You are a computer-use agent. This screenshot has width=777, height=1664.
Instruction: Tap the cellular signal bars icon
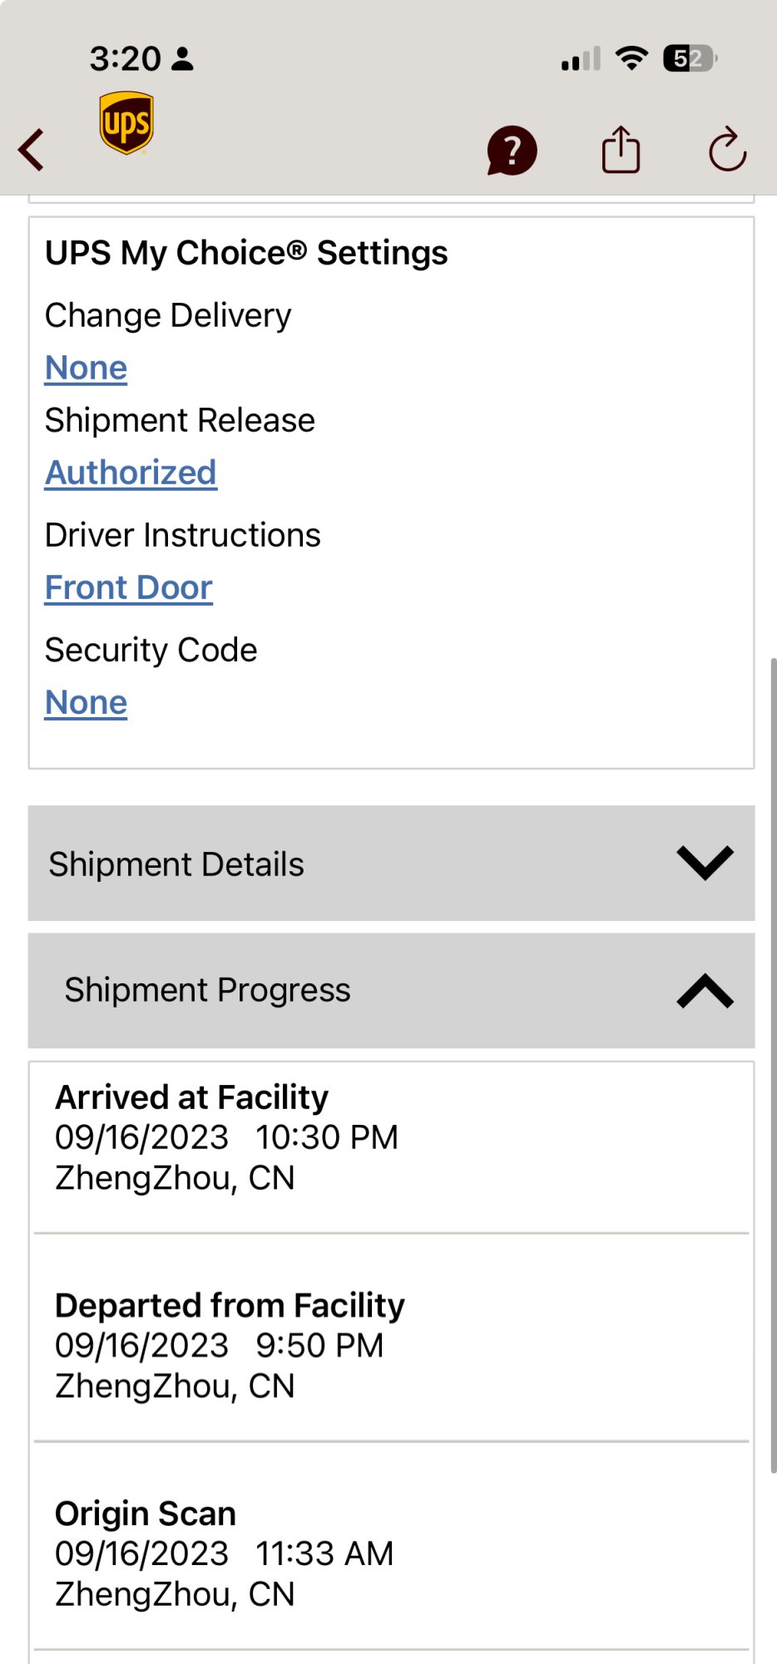581,60
